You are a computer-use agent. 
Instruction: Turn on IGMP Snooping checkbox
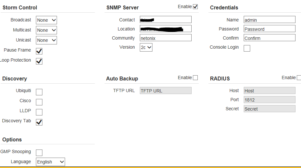coord(39,153)
